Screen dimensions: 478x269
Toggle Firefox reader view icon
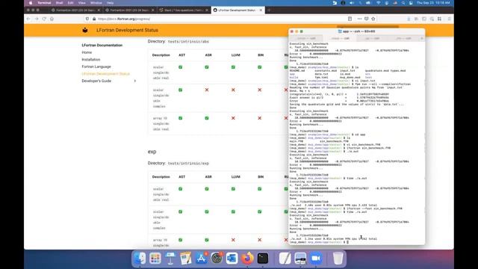tap(350, 19)
